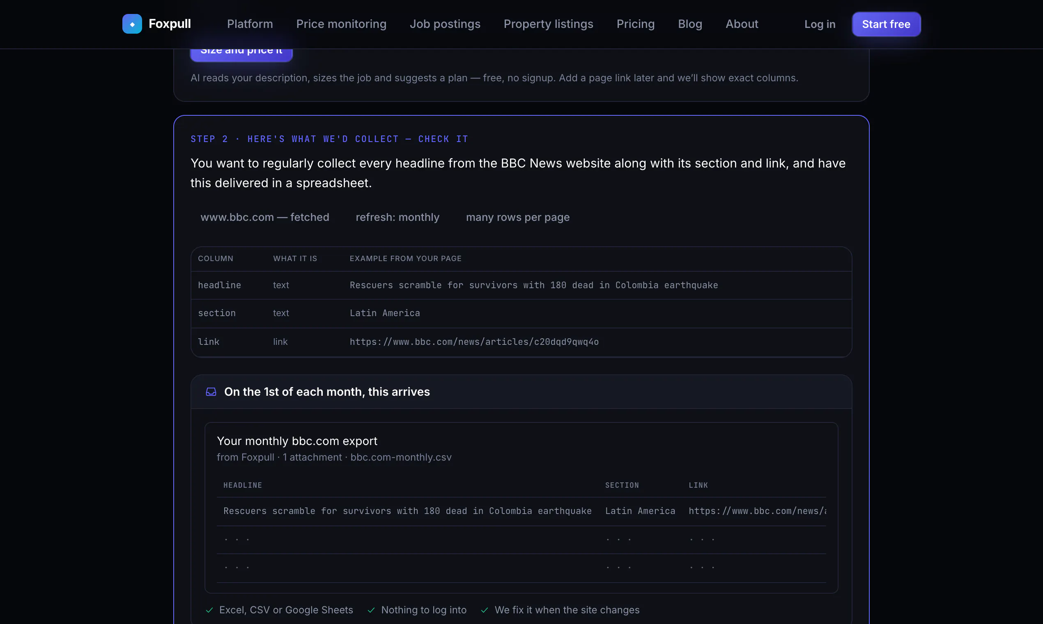Click the section column name cell
Viewport: 1043px width, 624px height.
[216, 313]
